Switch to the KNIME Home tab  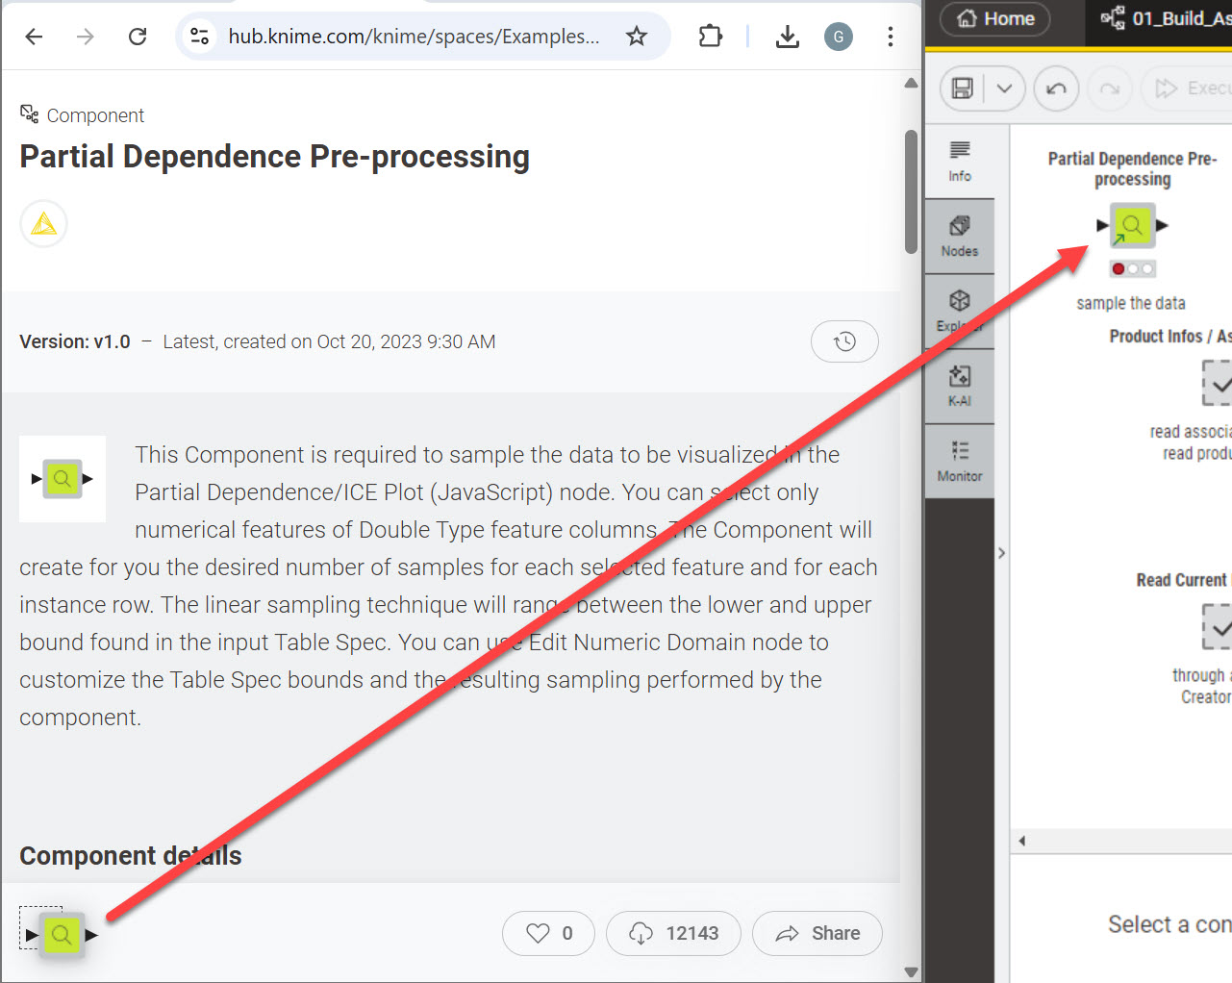coord(996,18)
